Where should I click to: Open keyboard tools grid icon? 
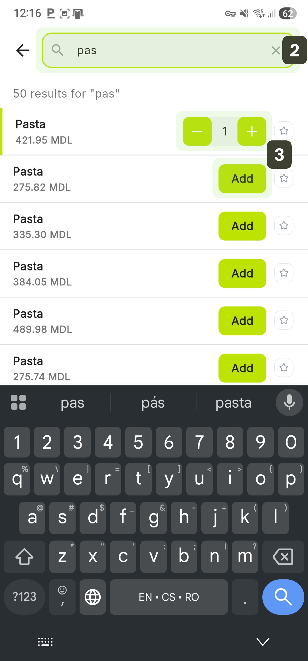coord(18,402)
